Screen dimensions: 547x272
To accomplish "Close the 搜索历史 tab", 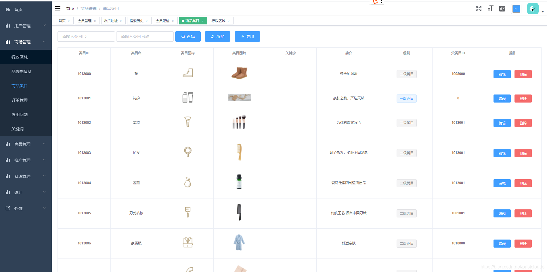I will point(147,21).
